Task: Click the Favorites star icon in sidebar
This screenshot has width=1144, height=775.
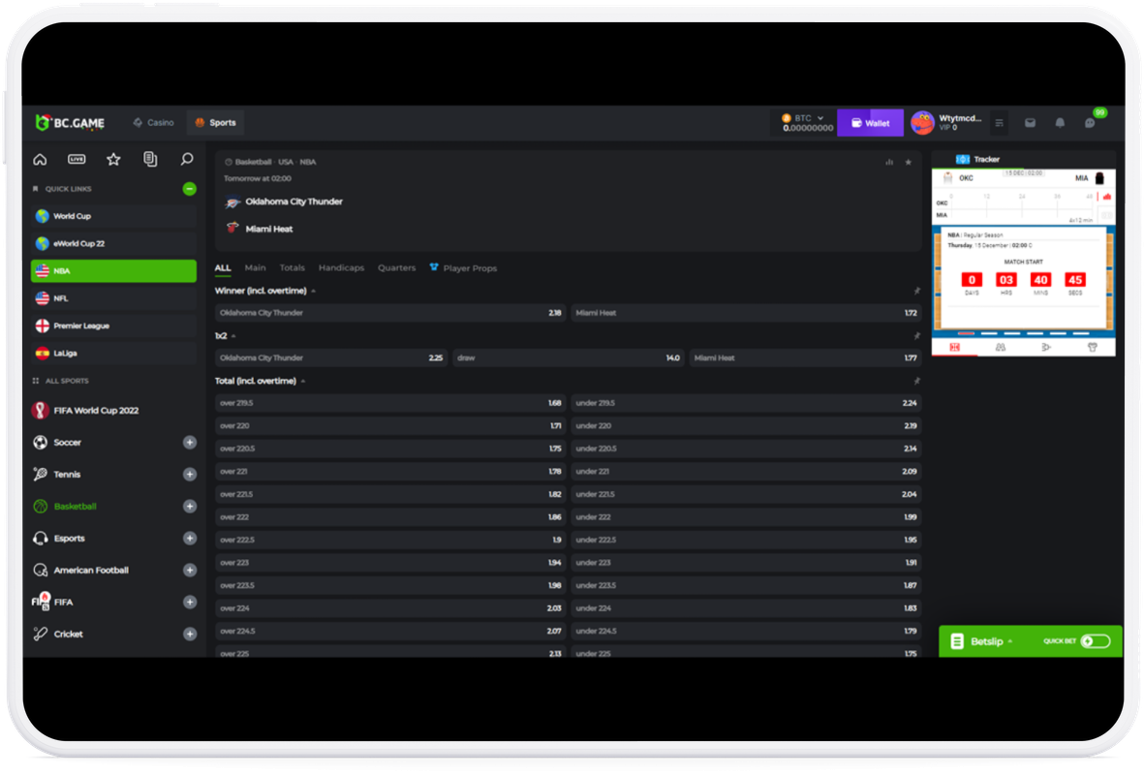Action: [113, 160]
